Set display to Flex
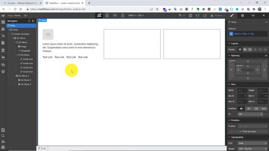 tap(245, 49)
